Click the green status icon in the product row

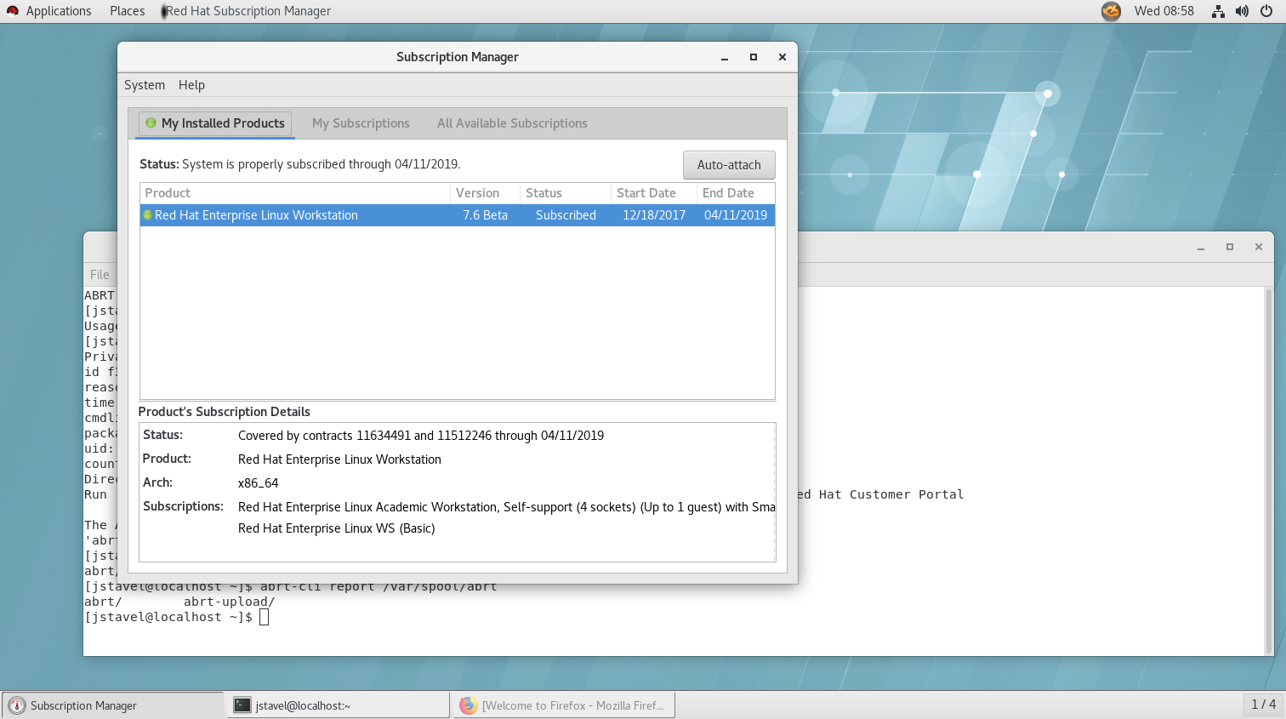pyautogui.click(x=147, y=215)
